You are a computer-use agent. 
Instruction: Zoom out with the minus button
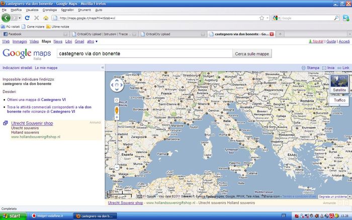pos(117,168)
